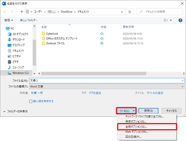Click synced checkmark icon for Outlook ファイル
The width and height of the screenshot is (186, 141).
click(x=102, y=43)
